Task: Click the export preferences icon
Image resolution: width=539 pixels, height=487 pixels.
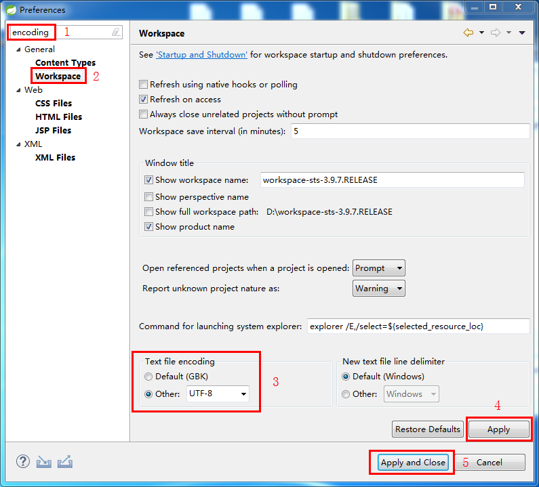Action: click(x=65, y=462)
